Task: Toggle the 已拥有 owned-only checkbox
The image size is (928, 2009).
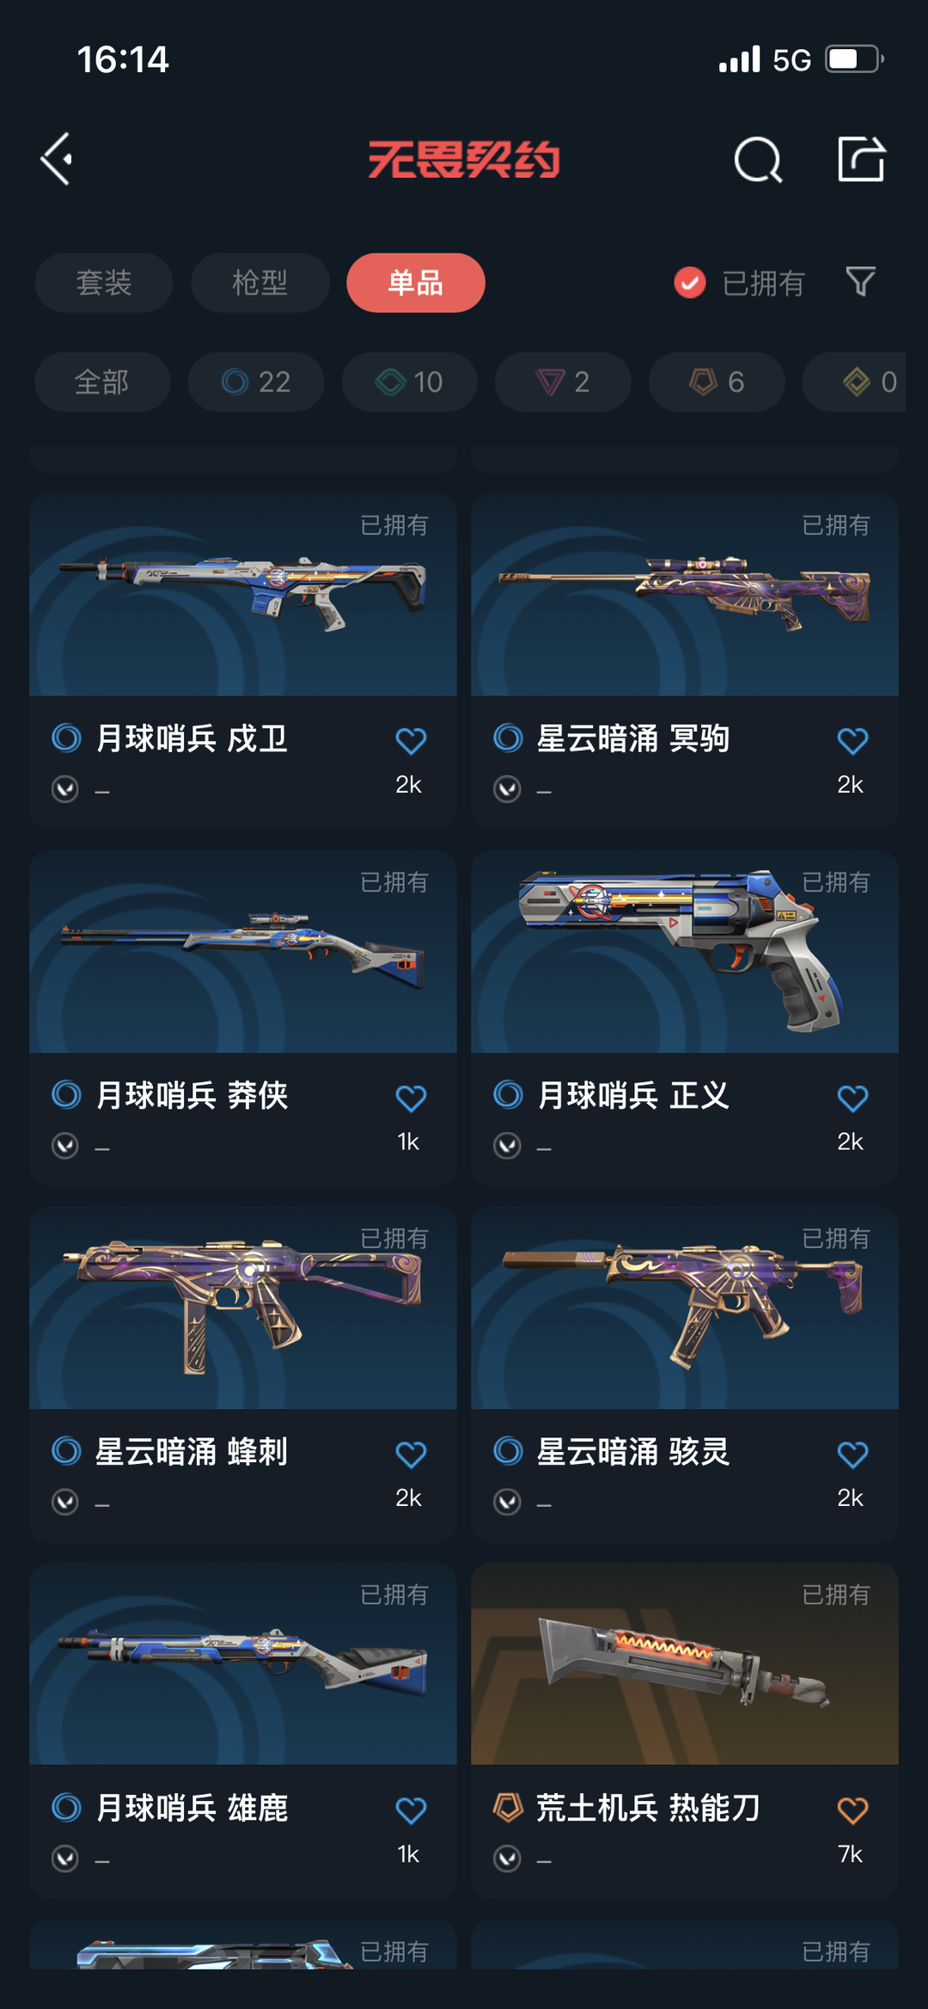Action: coord(690,282)
